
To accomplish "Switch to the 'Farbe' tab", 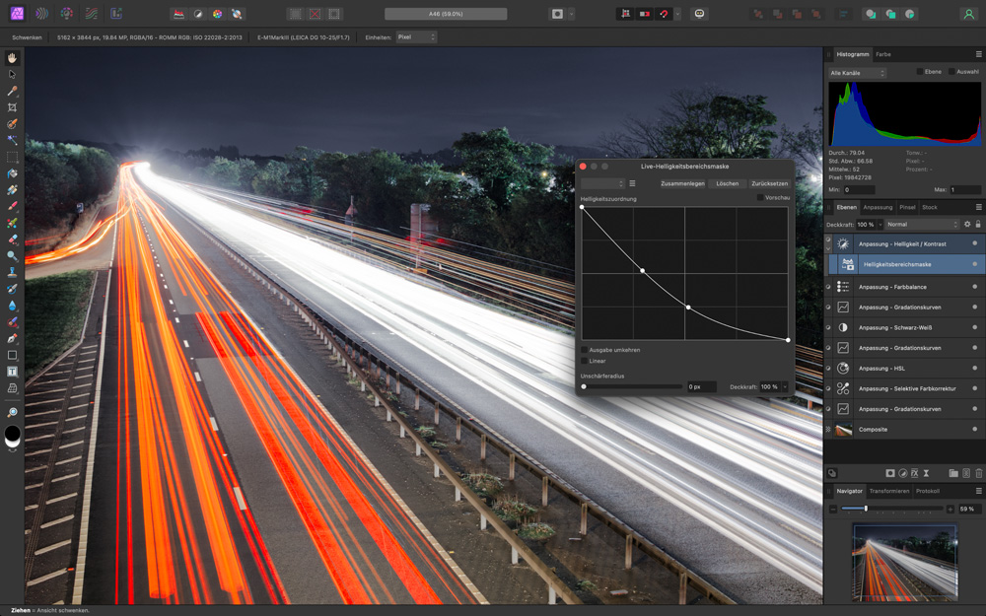I will click(x=883, y=54).
